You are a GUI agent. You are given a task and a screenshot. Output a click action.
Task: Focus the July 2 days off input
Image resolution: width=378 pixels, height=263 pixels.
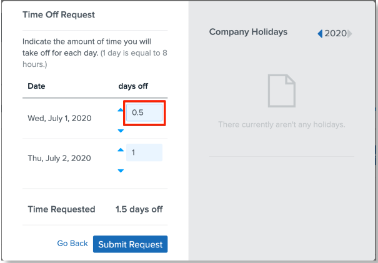(x=144, y=152)
